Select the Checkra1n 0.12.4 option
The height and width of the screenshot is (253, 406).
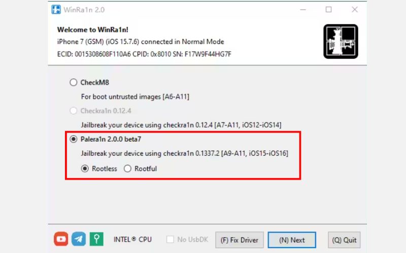74,111
